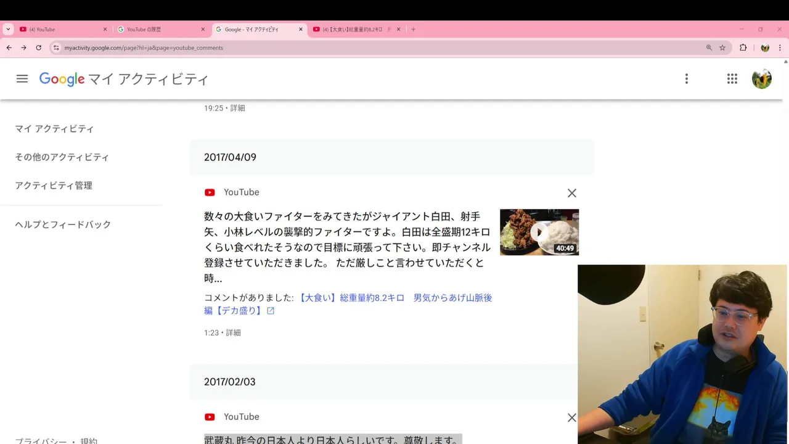Open the zoom magnifier icon in address bar
This screenshot has height=444, width=789.
709,47
